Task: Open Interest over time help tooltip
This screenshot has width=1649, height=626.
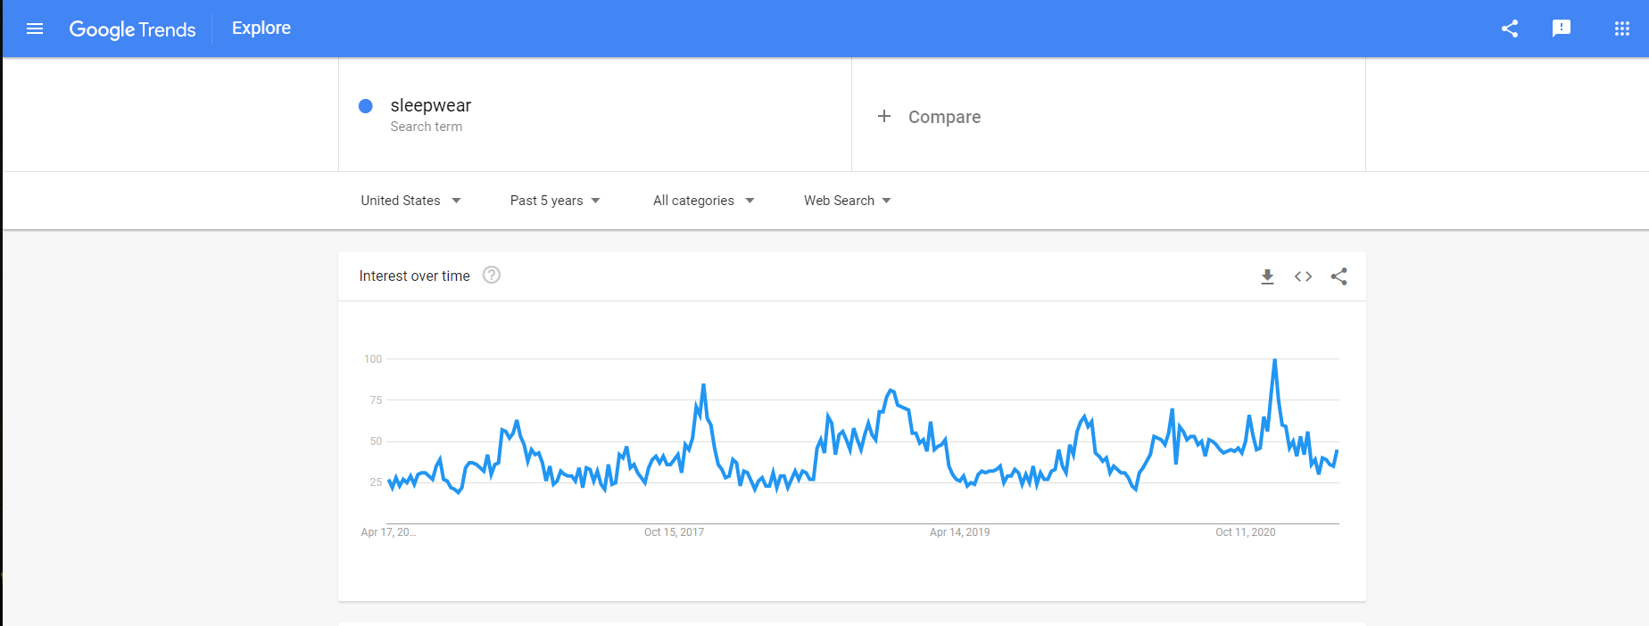Action: [492, 276]
